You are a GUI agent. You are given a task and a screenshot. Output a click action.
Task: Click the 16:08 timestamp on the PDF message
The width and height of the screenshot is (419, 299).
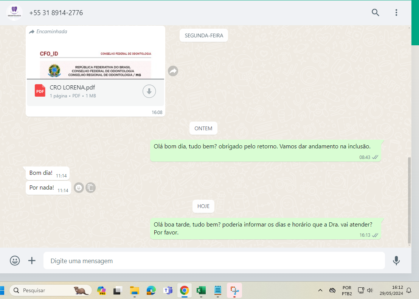[x=157, y=112]
